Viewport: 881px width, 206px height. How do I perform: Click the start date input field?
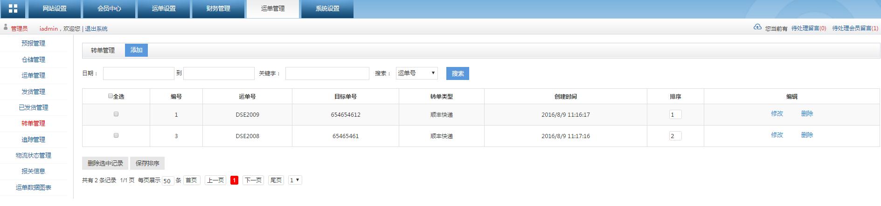coord(139,73)
